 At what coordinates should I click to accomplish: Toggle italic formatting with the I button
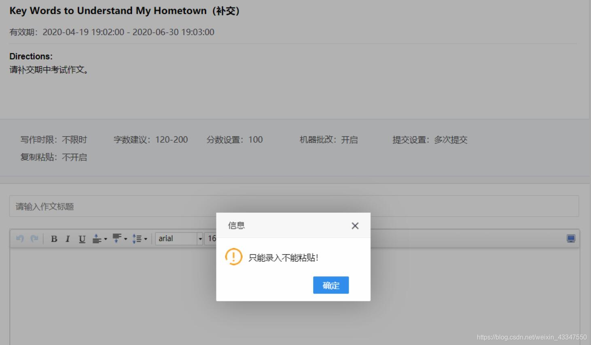[68, 239]
